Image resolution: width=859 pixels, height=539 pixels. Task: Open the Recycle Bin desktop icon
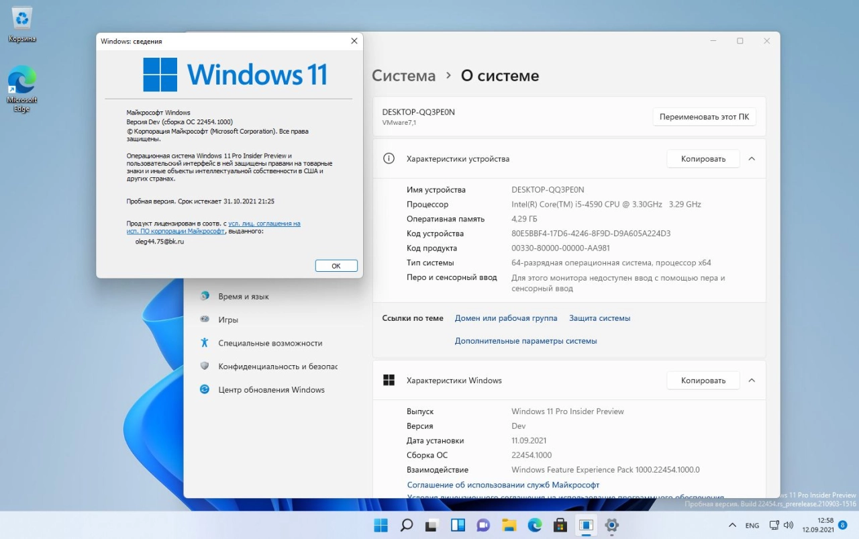point(22,25)
